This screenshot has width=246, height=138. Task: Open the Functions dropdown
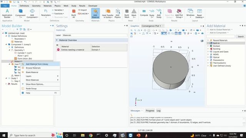[58, 14]
